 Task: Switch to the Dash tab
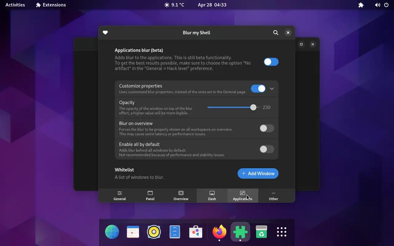(x=212, y=196)
